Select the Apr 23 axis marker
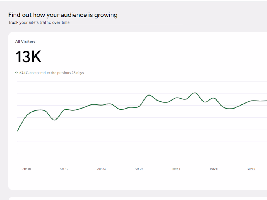 click(x=101, y=169)
